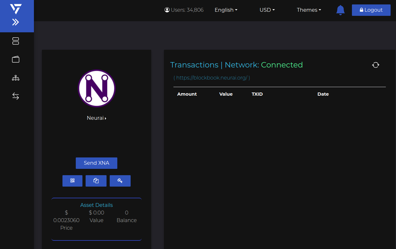Copy the wallet address using the copy button
Image resolution: width=396 pixels, height=249 pixels.
coord(96,181)
